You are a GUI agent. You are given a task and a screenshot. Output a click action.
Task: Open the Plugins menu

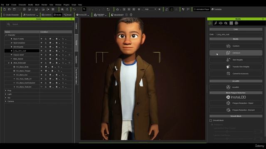[x=66, y=5]
